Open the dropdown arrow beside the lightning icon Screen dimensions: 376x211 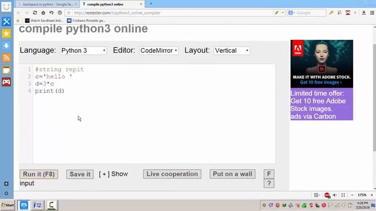(283, 13)
